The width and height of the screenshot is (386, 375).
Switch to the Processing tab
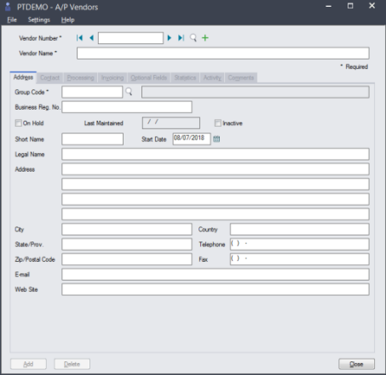point(81,77)
